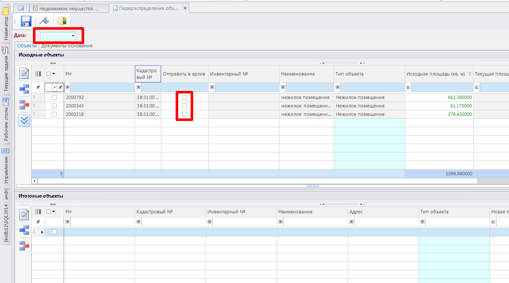Screen dimensions: 509x283
Task: Click Кадастровый № filter icon in Итоговые объекты
Action: tap(139, 222)
